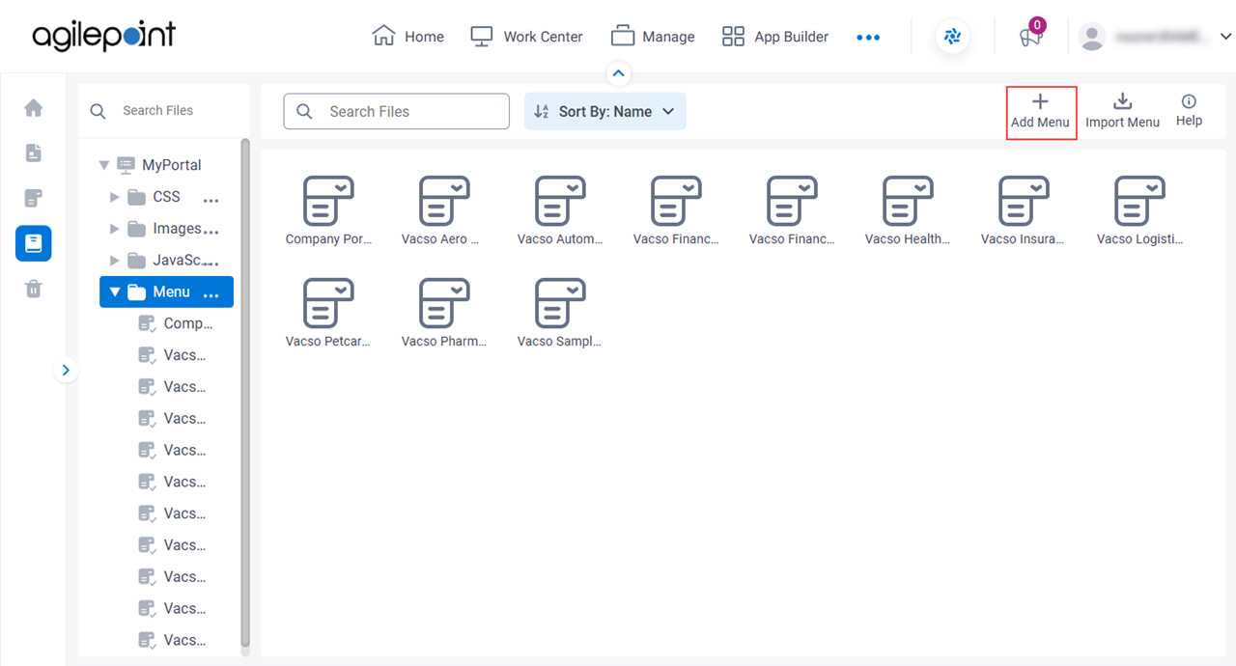Open the ellipsis options for CSS folder
Viewport: 1236px width, 666px height.
coord(211,199)
